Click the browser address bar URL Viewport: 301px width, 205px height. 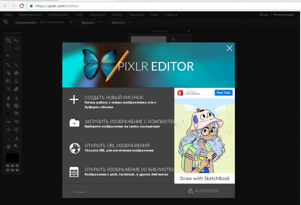(x=60, y=6)
